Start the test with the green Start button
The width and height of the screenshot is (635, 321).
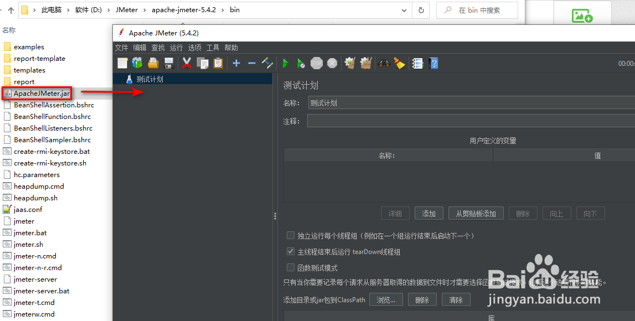286,63
